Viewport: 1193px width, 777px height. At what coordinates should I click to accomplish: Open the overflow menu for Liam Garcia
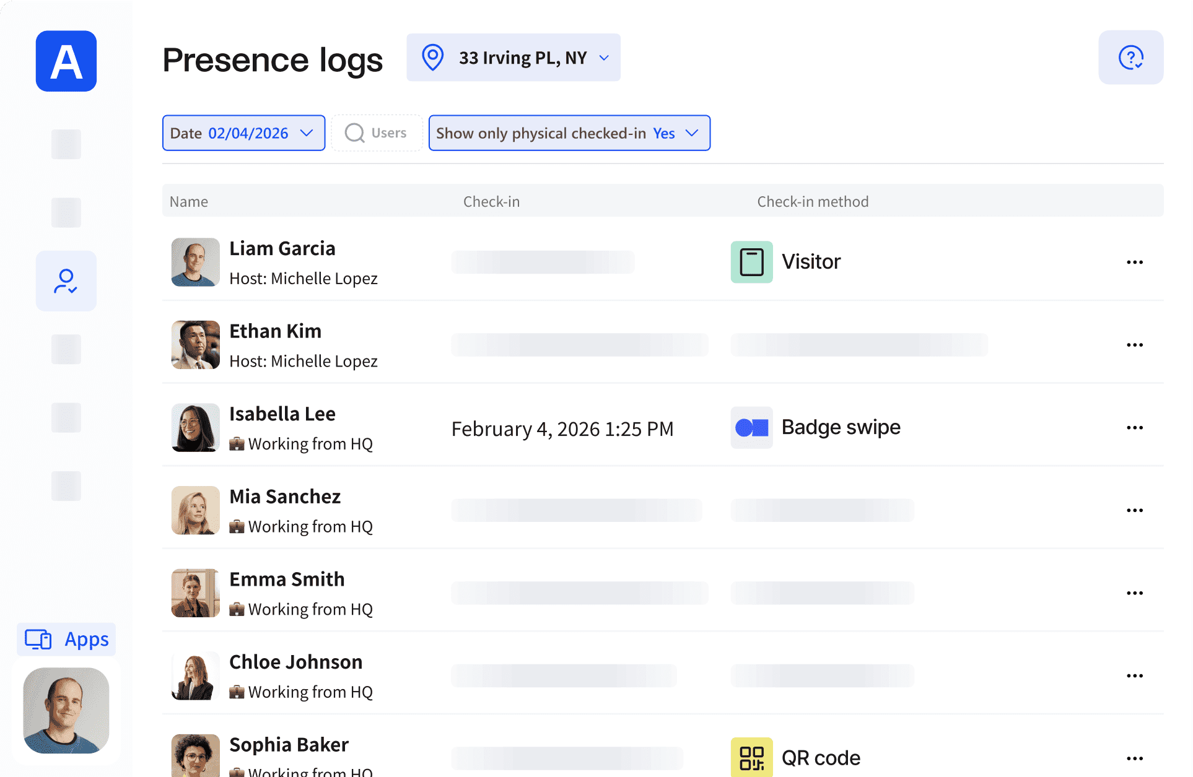pyautogui.click(x=1135, y=262)
